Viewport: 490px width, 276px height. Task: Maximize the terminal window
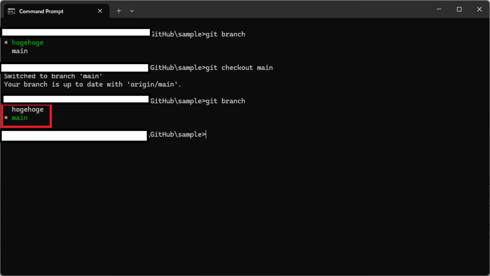coord(459,9)
